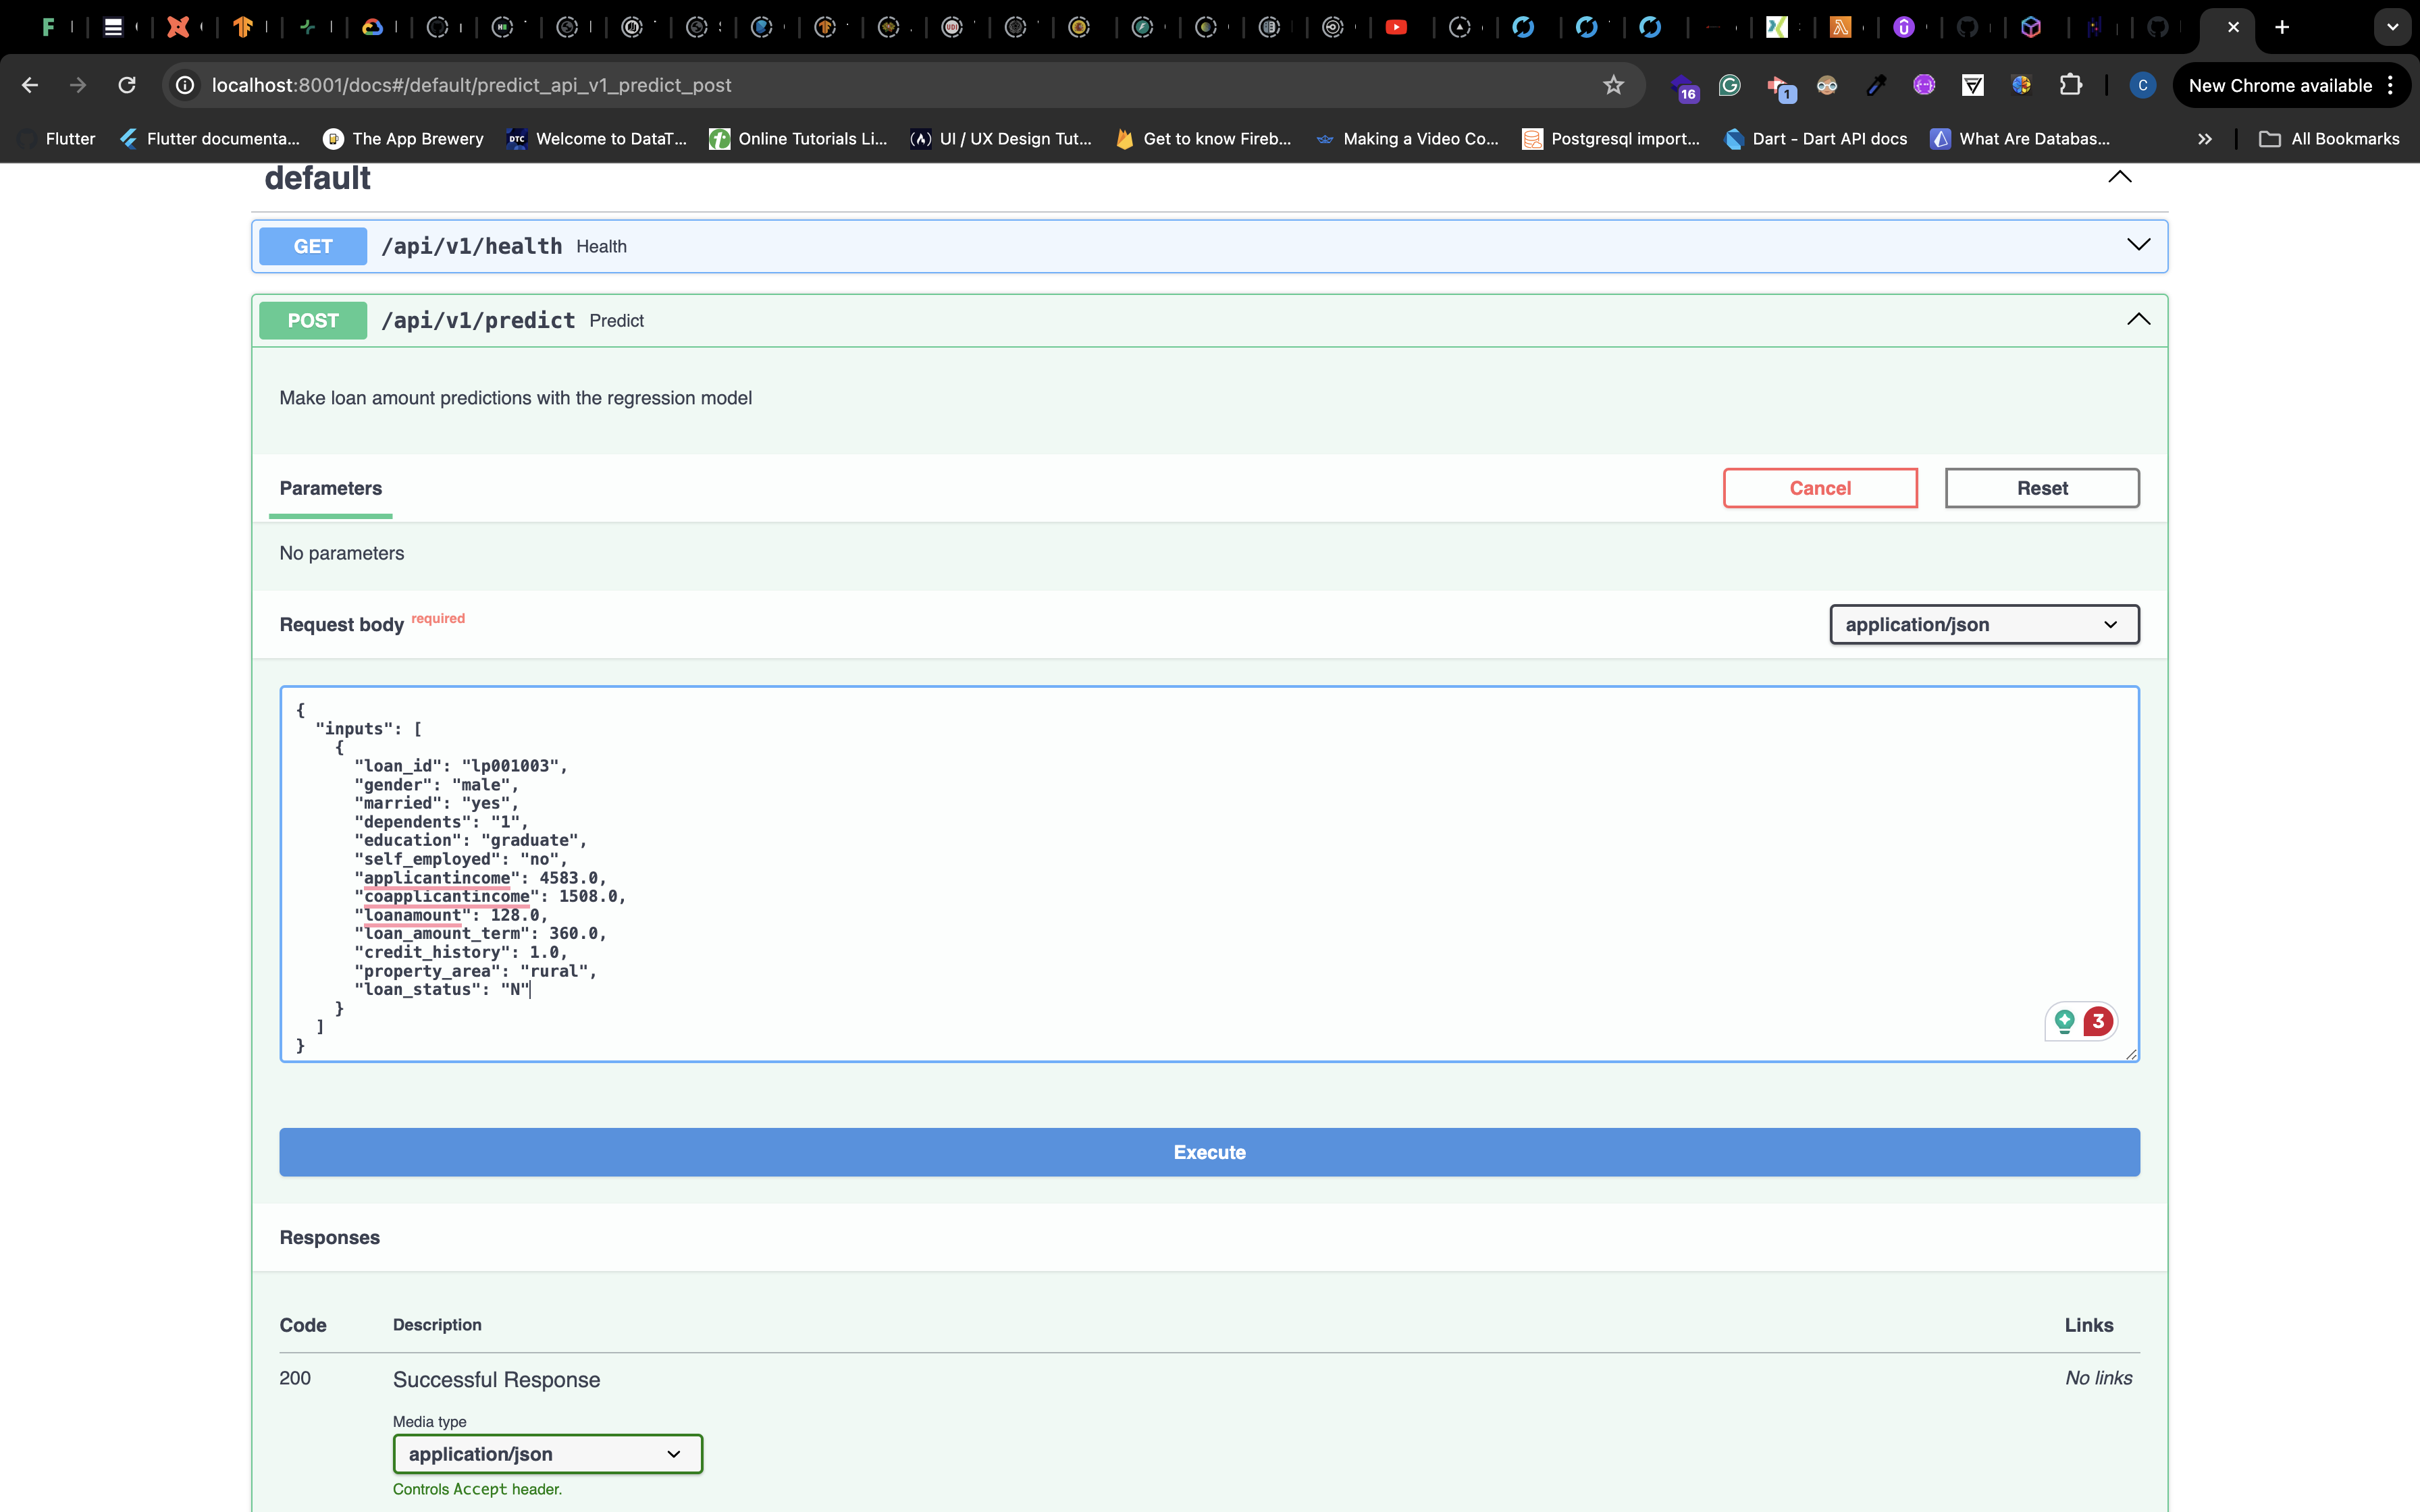2420x1512 pixels.
Task: Click the back navigation arrow
Action: (x=30, y=85)
